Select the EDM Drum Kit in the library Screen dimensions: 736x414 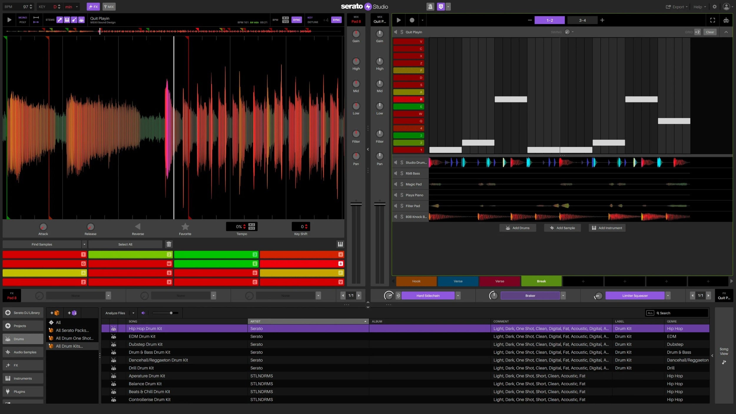[x=142, y=336]
